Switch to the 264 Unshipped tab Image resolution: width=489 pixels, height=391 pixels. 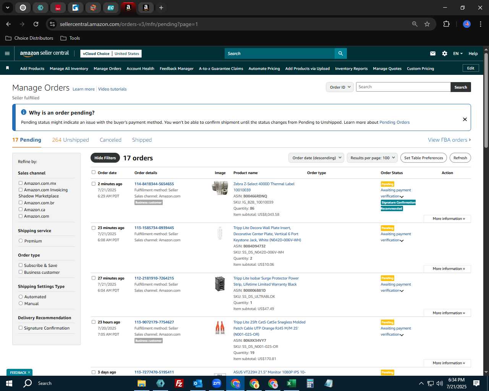point(70,140)
